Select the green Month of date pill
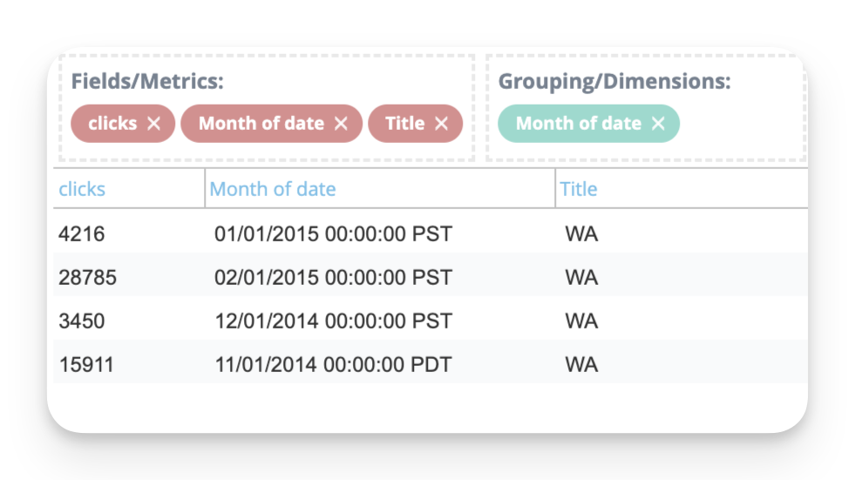The height and width of the screenshot is (480, 855). (x=588, y=124)
